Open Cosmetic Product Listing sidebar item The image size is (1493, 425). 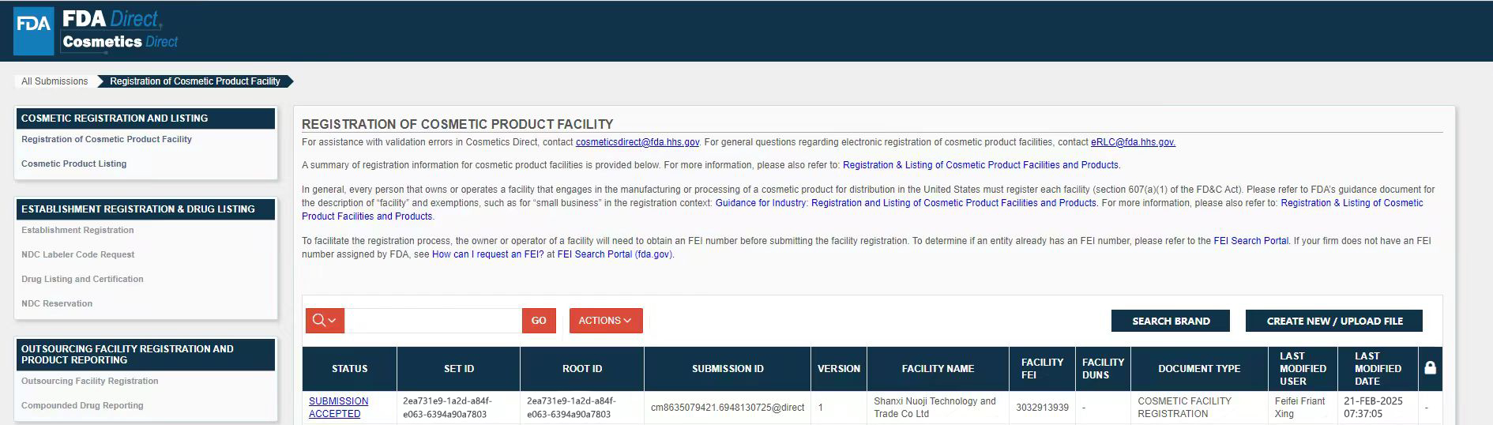point(73,164)
